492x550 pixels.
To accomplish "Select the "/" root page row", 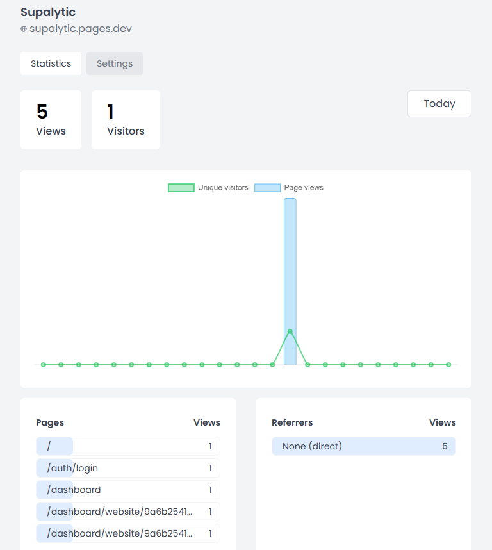I will point(128,446).
